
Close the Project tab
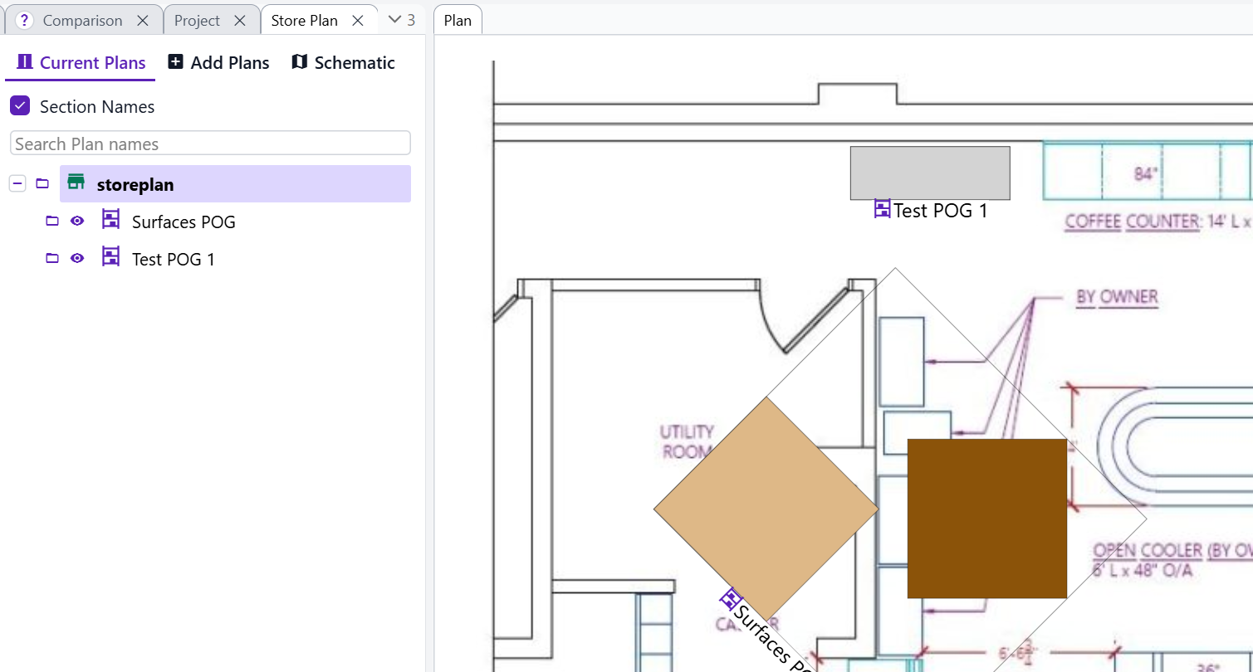240,21
